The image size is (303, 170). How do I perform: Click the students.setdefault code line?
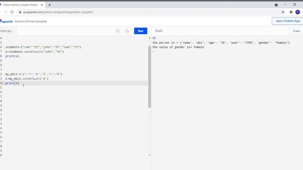(x=35, y=51)
